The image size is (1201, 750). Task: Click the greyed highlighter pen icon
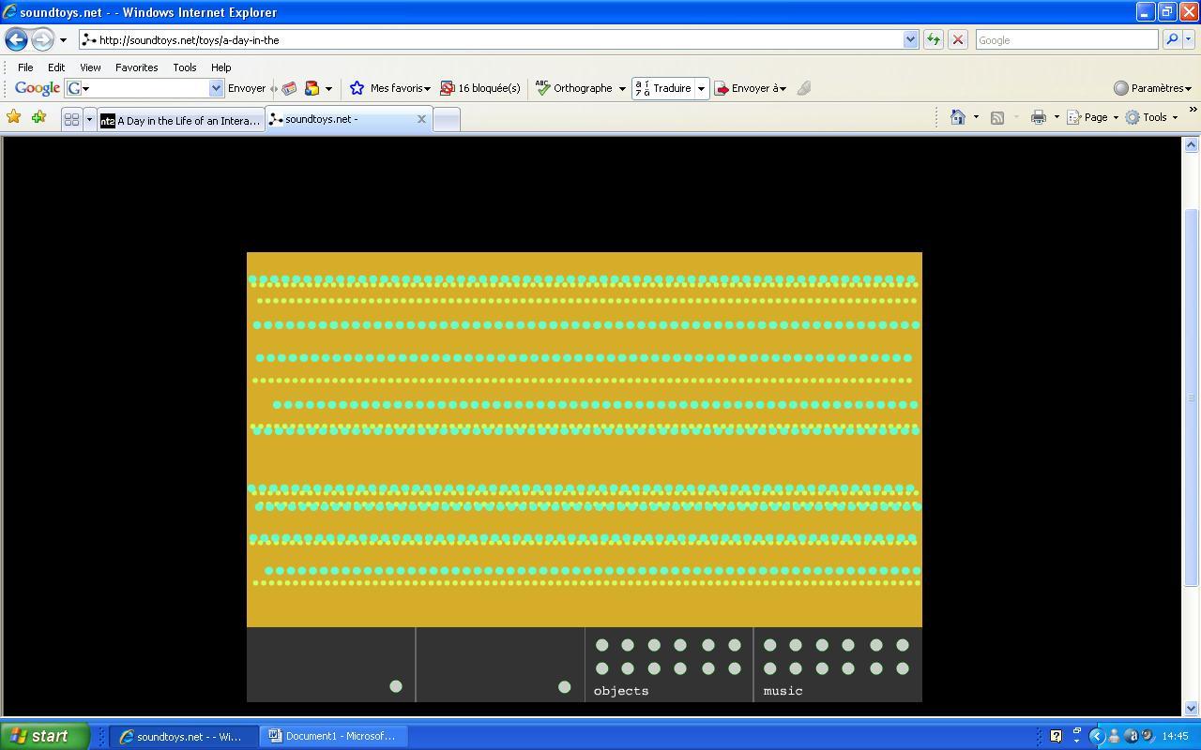pos(804,88)
